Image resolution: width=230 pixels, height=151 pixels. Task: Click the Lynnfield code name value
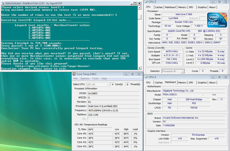pyautogui.click(x=173, y=18)
